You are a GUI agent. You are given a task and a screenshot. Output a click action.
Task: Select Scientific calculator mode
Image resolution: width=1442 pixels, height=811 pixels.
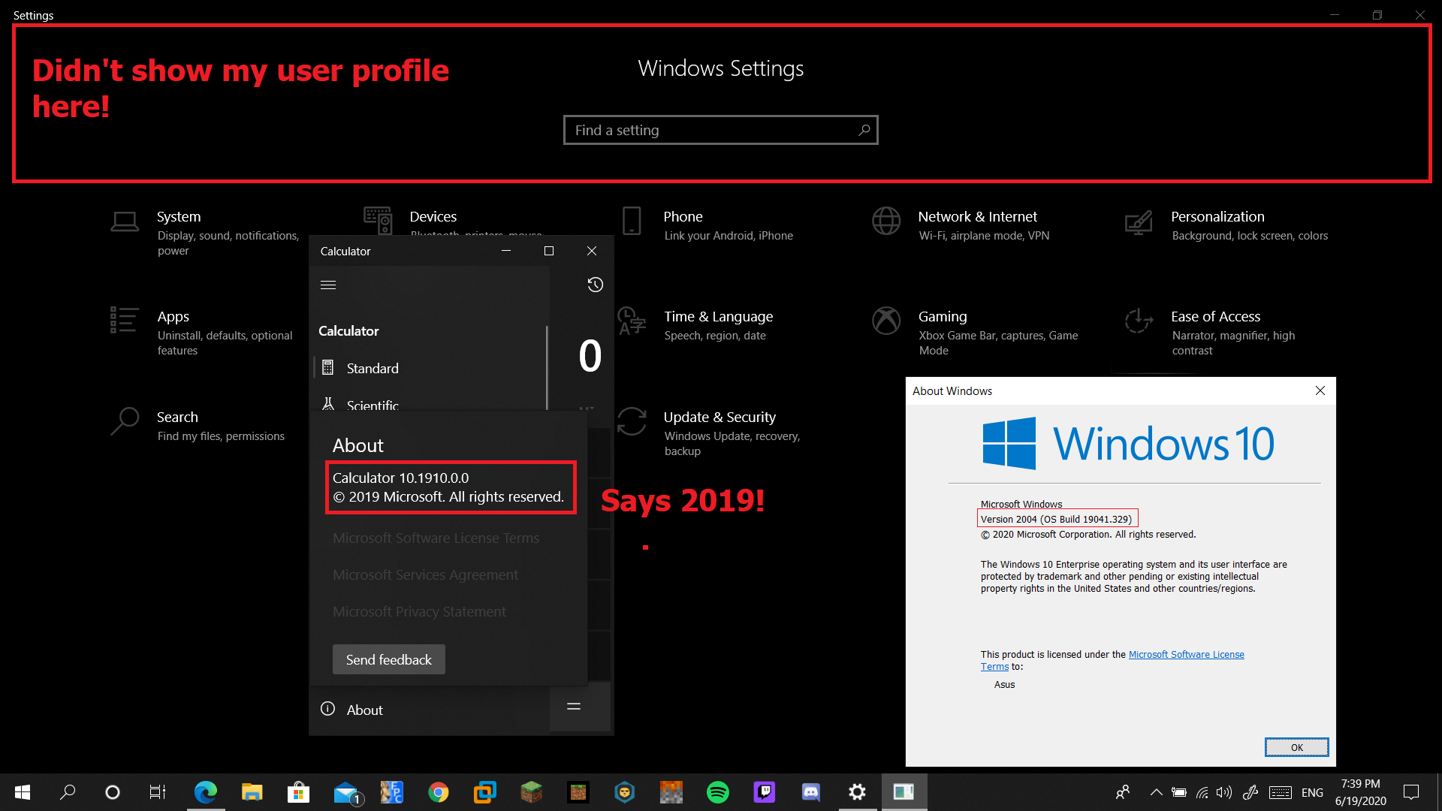click(429, 403)
